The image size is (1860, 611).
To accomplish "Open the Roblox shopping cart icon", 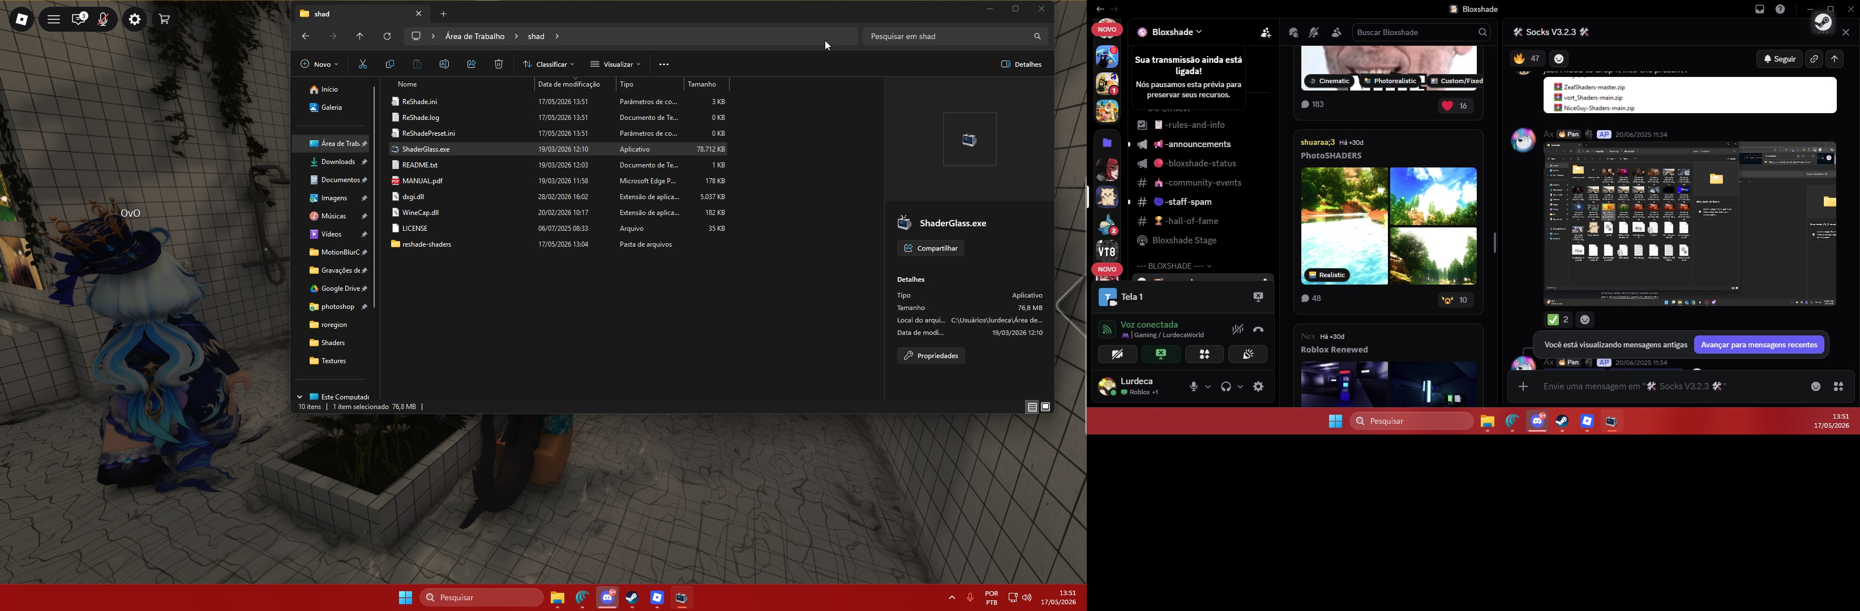I will coord(165,19).
